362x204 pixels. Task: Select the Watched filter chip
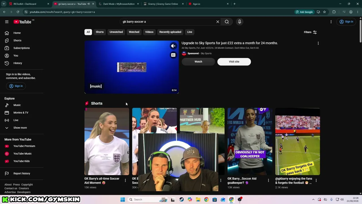pyautogui.click(x=134, y=32)
